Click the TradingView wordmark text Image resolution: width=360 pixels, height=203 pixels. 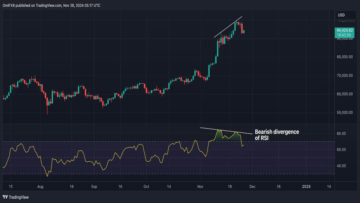tap(19, 197)
